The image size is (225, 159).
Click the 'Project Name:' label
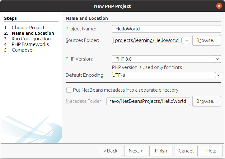click(81, 29)
